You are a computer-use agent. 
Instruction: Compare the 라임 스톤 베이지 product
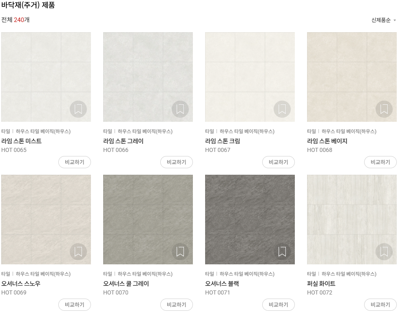[380, 162]
